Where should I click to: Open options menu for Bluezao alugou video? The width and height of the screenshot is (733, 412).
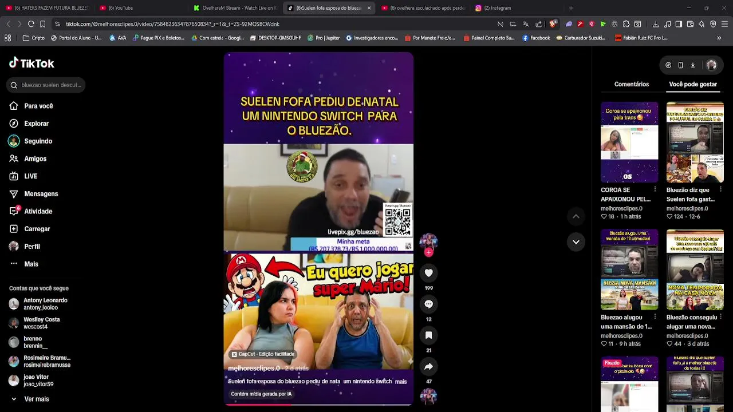pyautogui.click(x=655, y=317)
